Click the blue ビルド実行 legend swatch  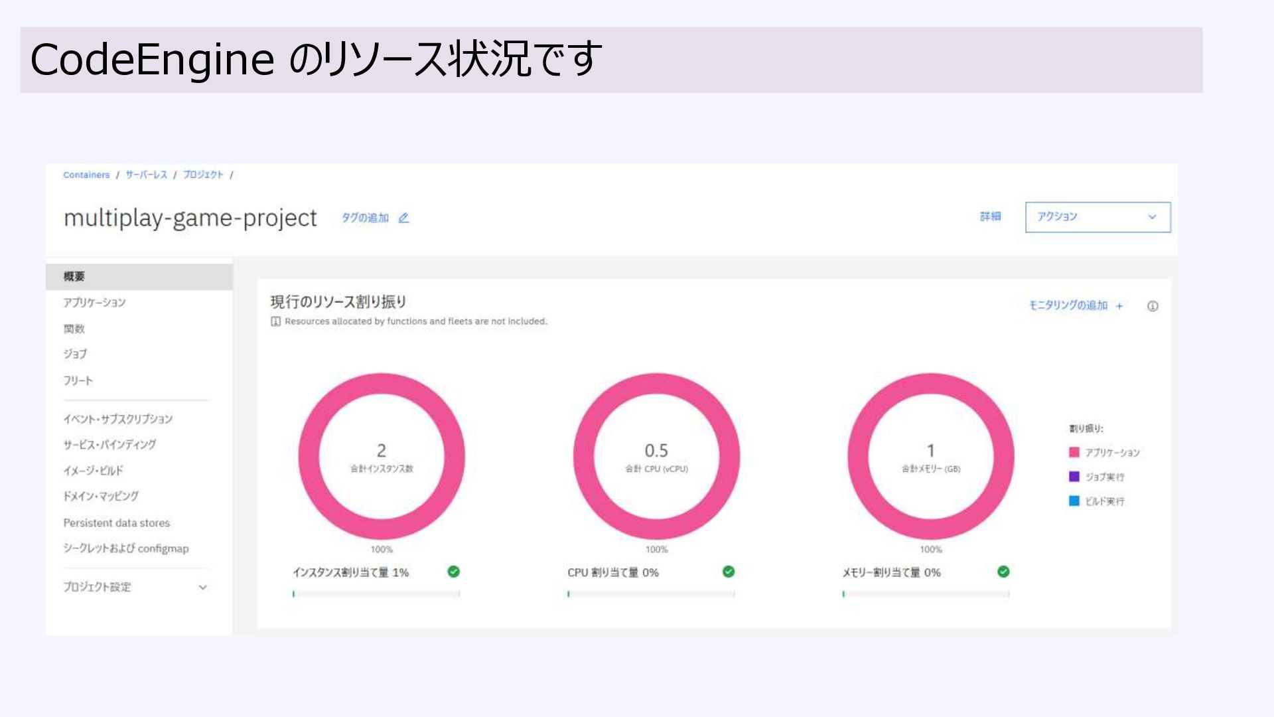(x=1074, y=501)
